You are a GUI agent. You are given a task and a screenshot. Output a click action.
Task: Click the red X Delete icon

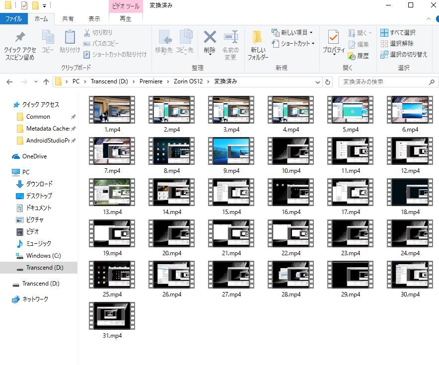click(210, 38)
